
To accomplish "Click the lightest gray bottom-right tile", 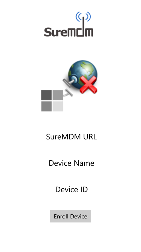I will (58, 106).
